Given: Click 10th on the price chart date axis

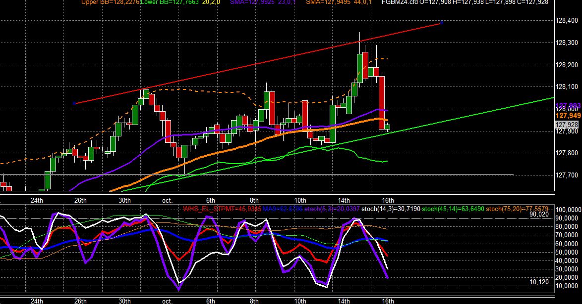Looking at the screenshot, I should point(300,200).
